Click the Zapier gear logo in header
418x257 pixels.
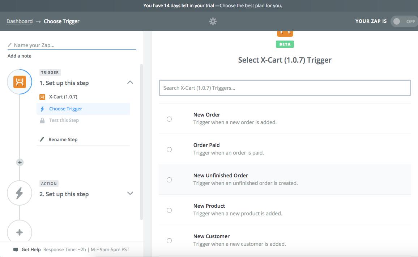(x=213, y=21)
